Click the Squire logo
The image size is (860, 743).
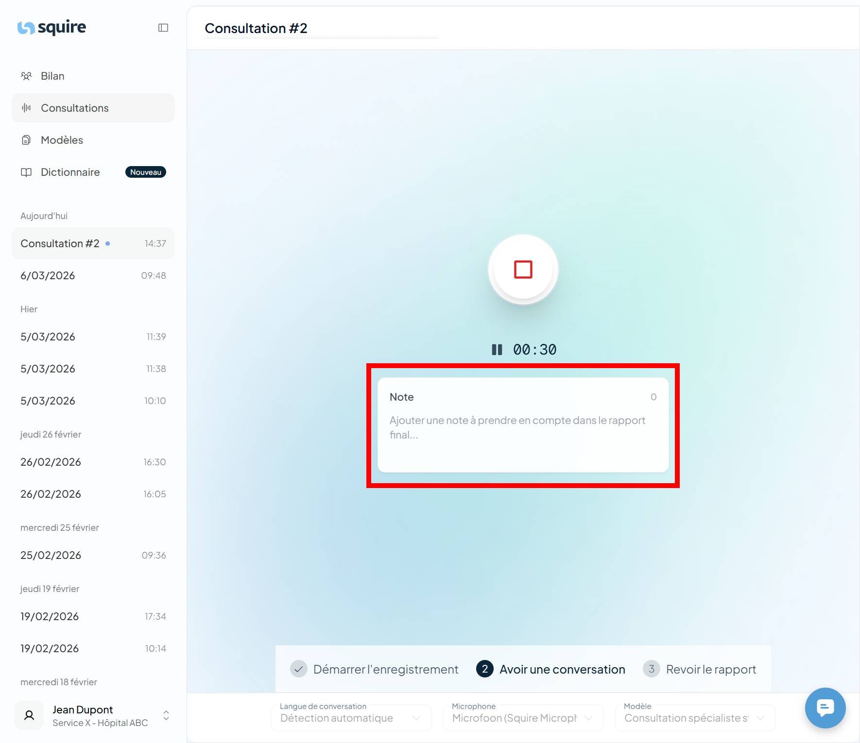click(52, 28)
